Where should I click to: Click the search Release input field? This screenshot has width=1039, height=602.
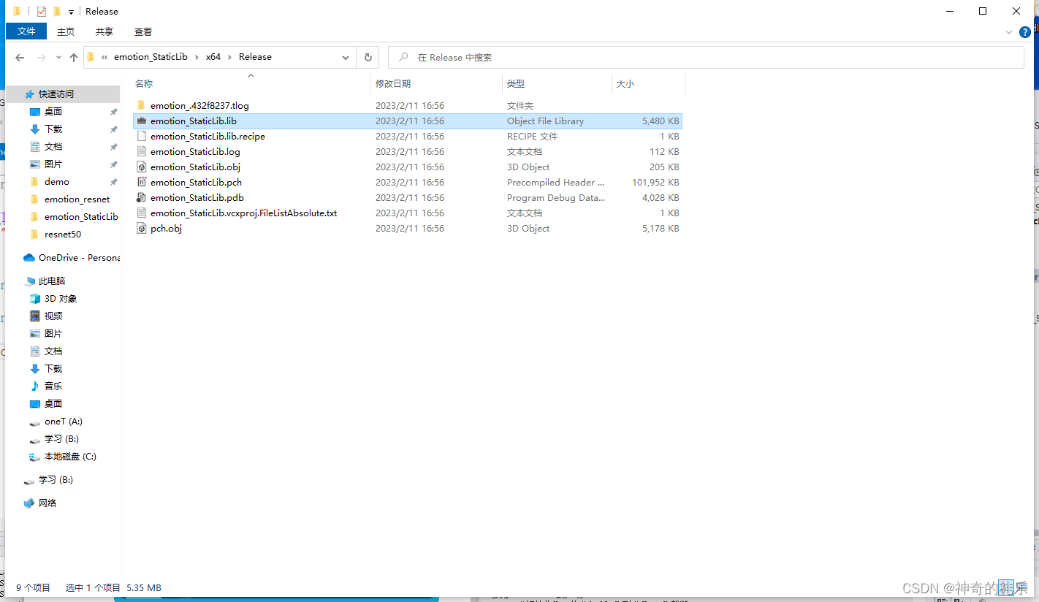tap(706, 57)
